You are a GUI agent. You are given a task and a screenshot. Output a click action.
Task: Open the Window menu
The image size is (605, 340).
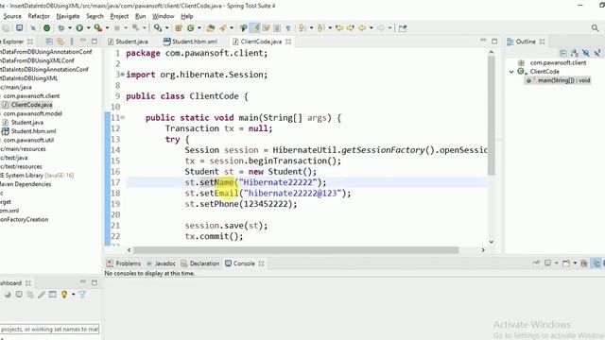coord(163,16)
